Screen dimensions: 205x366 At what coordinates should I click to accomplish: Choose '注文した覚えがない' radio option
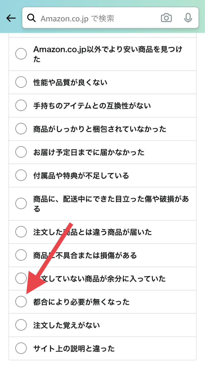pyautogui.click(x=21, y=325)
